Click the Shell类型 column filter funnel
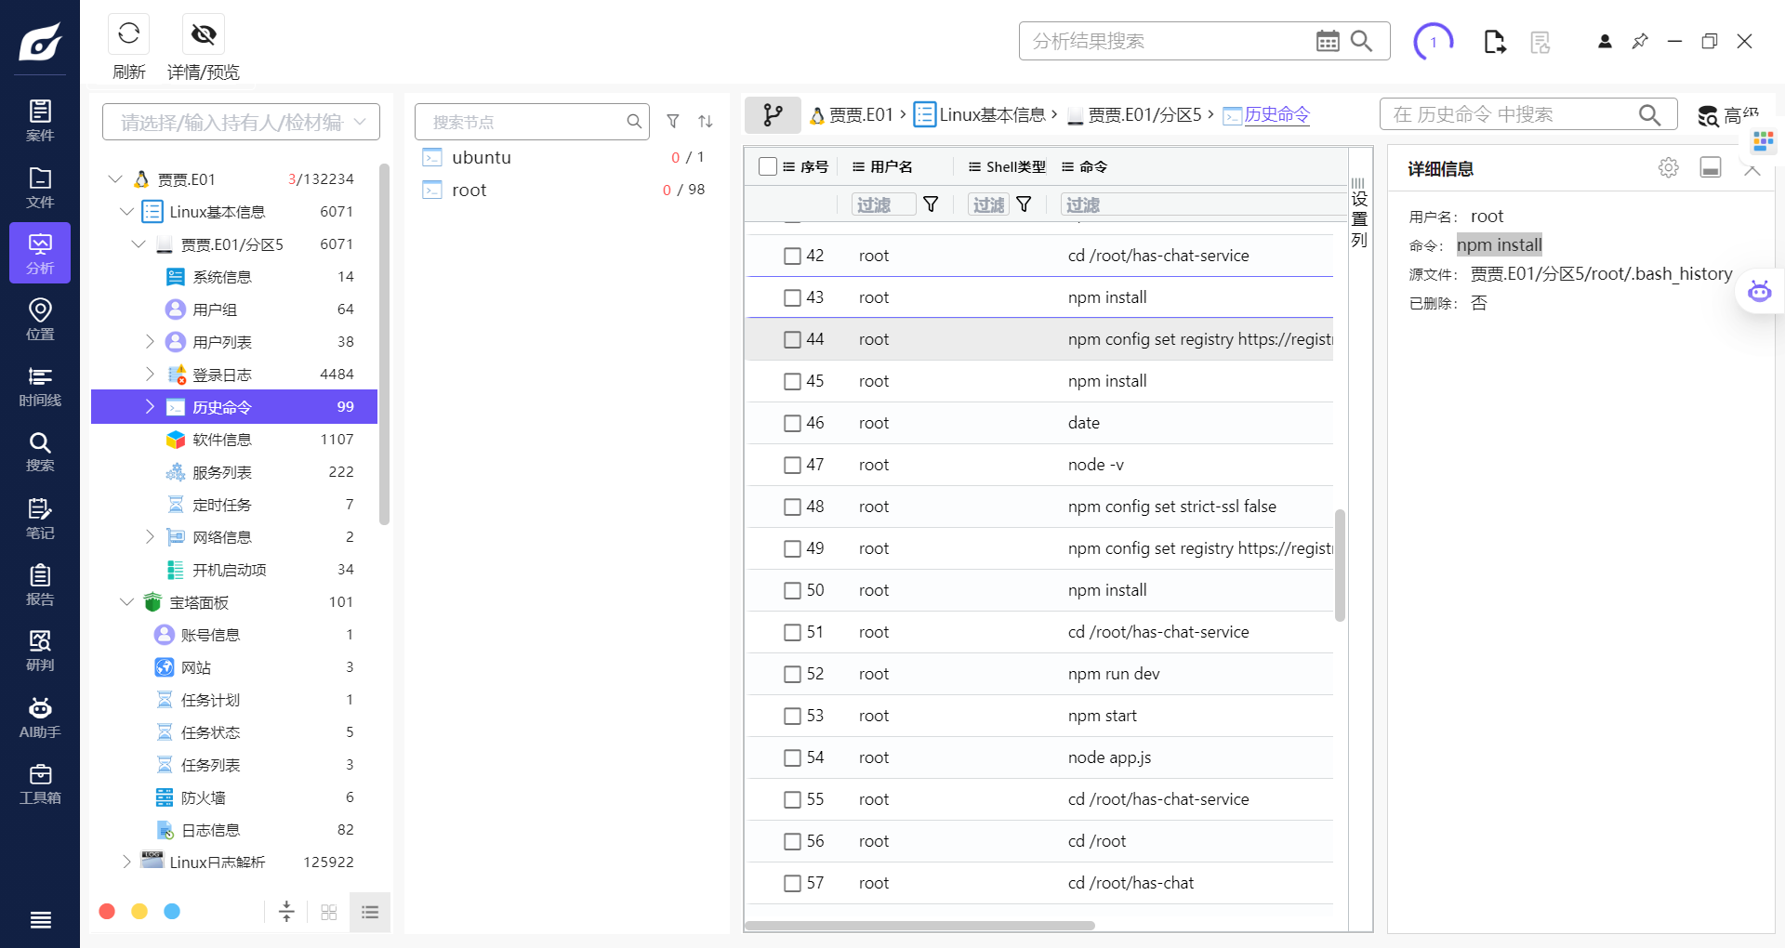This screenshot has width=1785, height=948. pos(1024,204)
